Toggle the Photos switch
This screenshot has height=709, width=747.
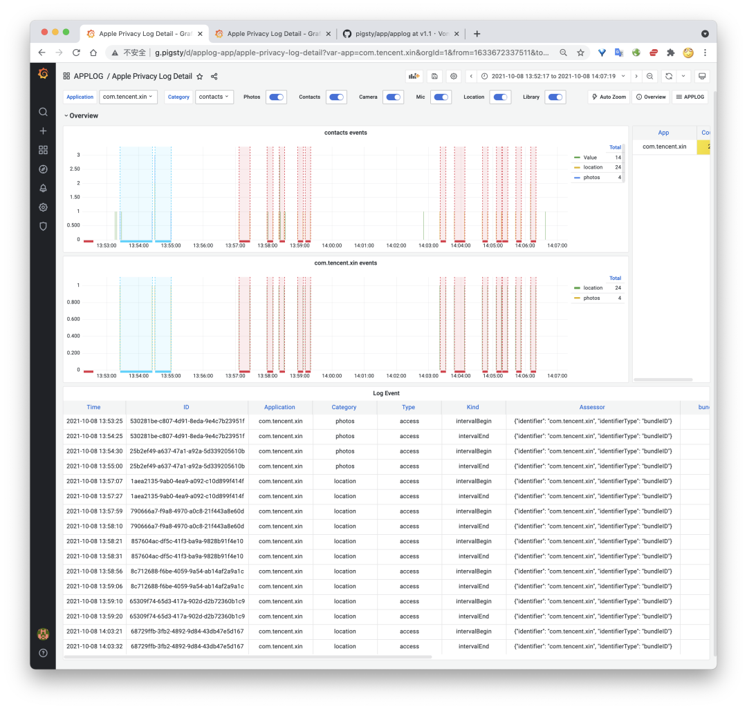(x=276, y=97)
